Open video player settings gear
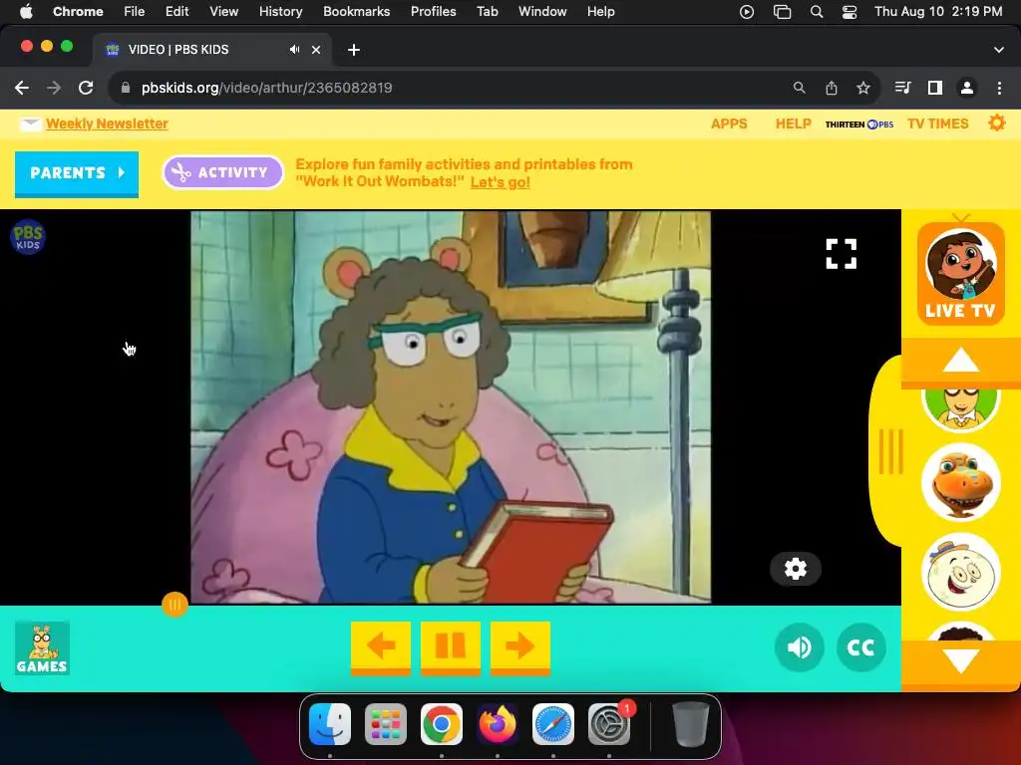 (x=795, y=569)
